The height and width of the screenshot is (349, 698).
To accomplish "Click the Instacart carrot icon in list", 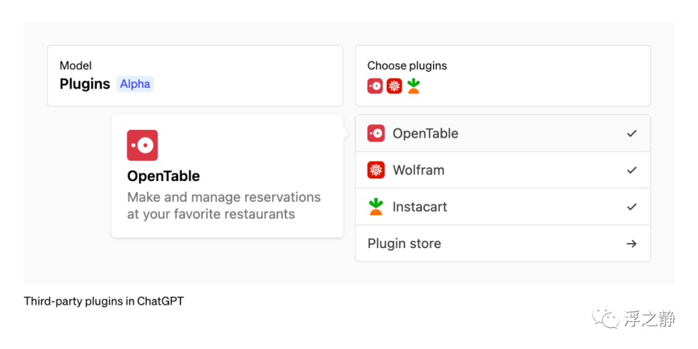I will coord(375,207).
